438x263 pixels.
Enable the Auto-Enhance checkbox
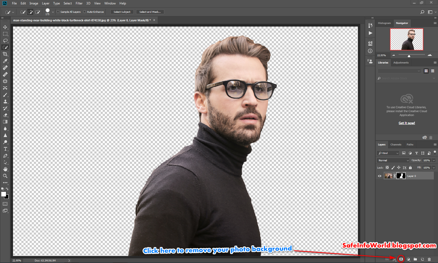[x=85, y=12]
